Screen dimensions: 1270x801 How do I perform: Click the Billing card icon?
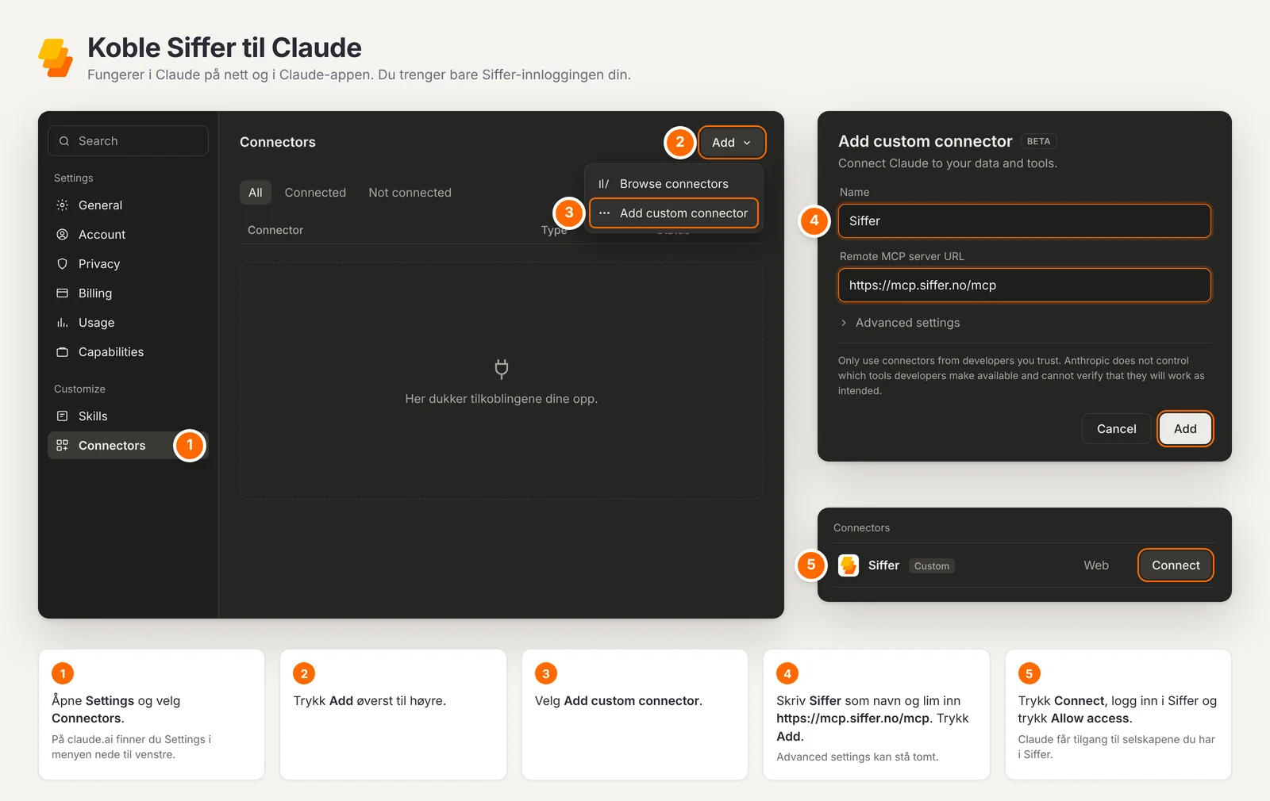pyautogui.click(x=62, y=293)
